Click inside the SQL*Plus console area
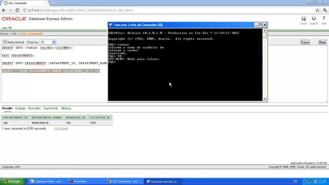This screenshot has width=329, height=185. click(185, 65)
